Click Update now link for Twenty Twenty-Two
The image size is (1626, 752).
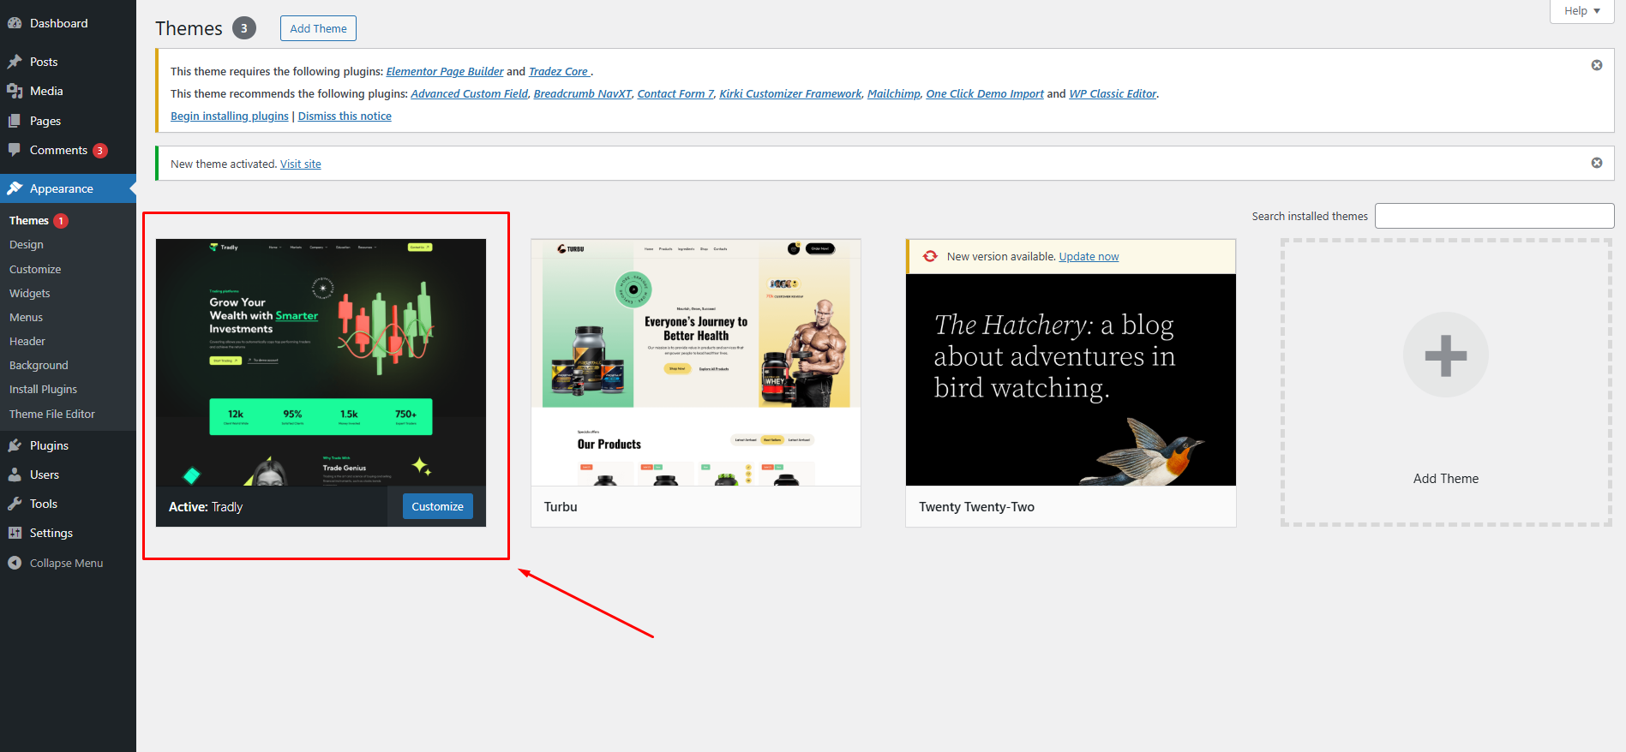pyautogui.click(x=1089, y=257)
